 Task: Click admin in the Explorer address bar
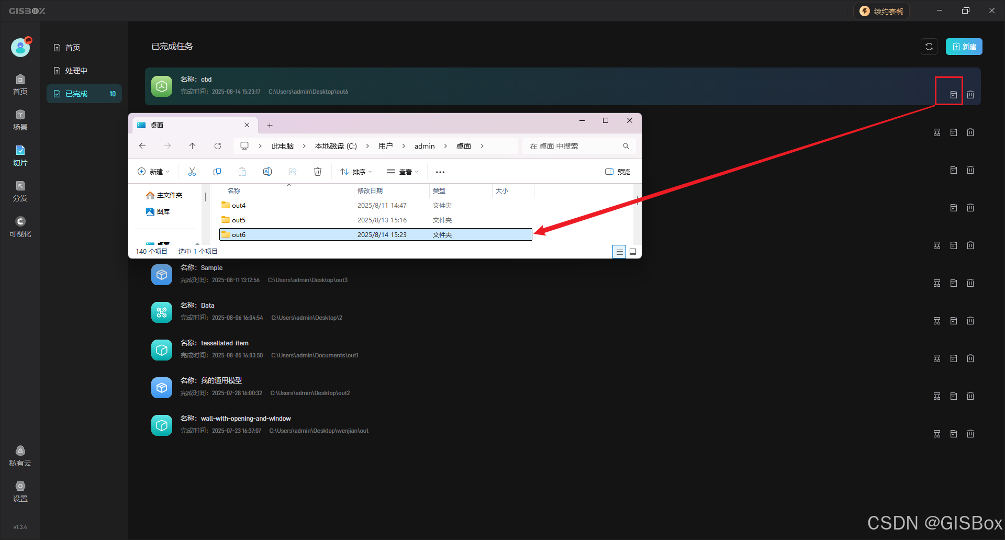coord(425,146)
